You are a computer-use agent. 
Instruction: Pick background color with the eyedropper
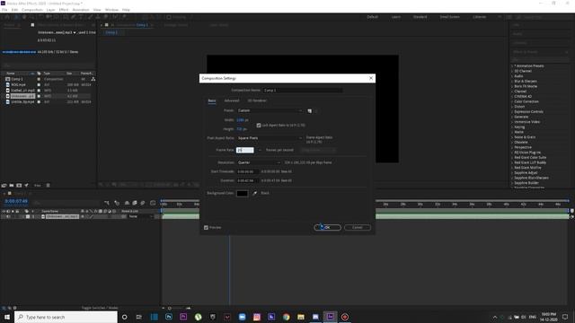[255, 193]
